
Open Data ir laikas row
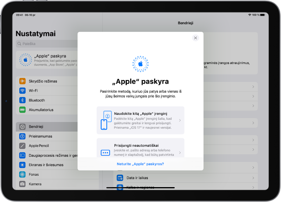click(186, 178)
